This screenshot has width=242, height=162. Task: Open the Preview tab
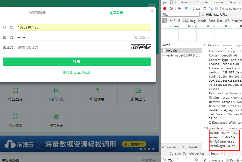pos(227,45)
